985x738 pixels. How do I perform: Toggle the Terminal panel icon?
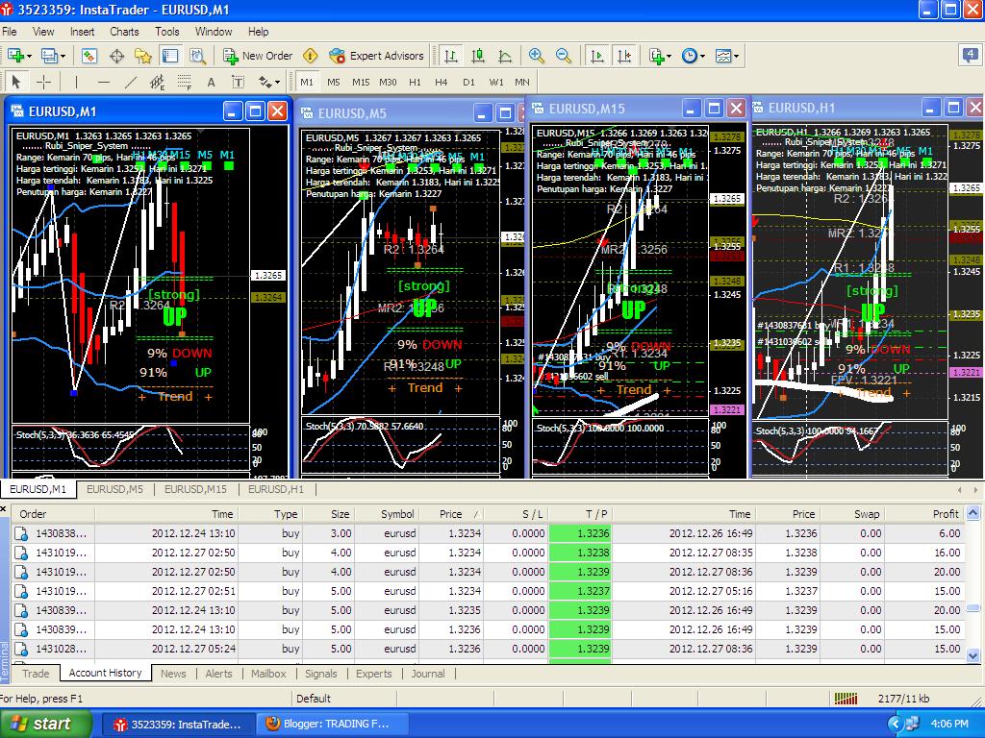[x=169, y=56]
